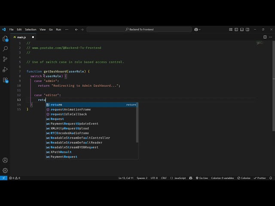Click line number 7 in gutter

(20, 72)
